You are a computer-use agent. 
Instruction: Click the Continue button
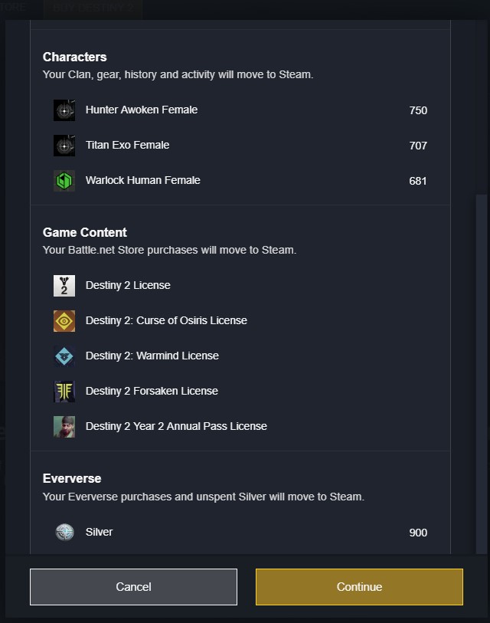359,586
